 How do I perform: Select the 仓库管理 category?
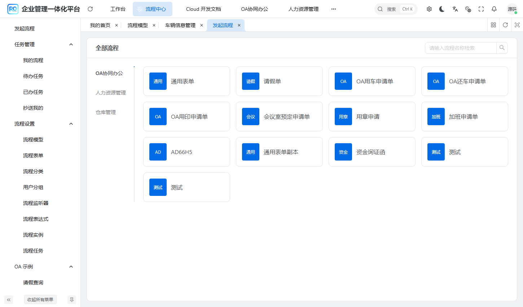(105, 112)
